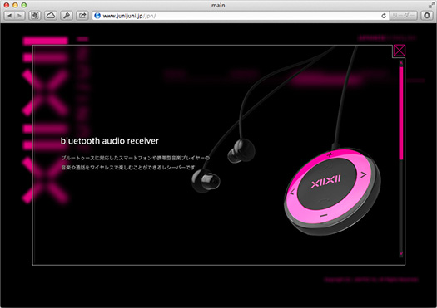Viewport: 437px width, 308px height.
Task: Go back with the browser back arrow
Action: [x=10, y=16]
